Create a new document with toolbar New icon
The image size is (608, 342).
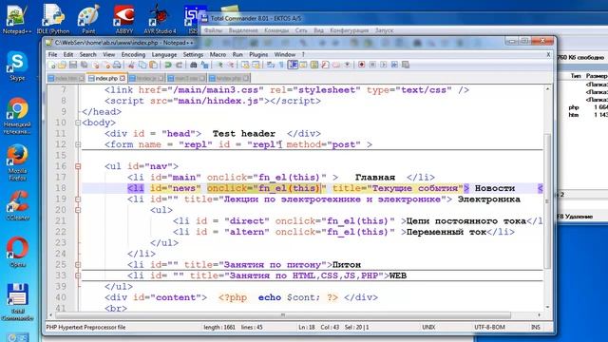coord(52,66)
